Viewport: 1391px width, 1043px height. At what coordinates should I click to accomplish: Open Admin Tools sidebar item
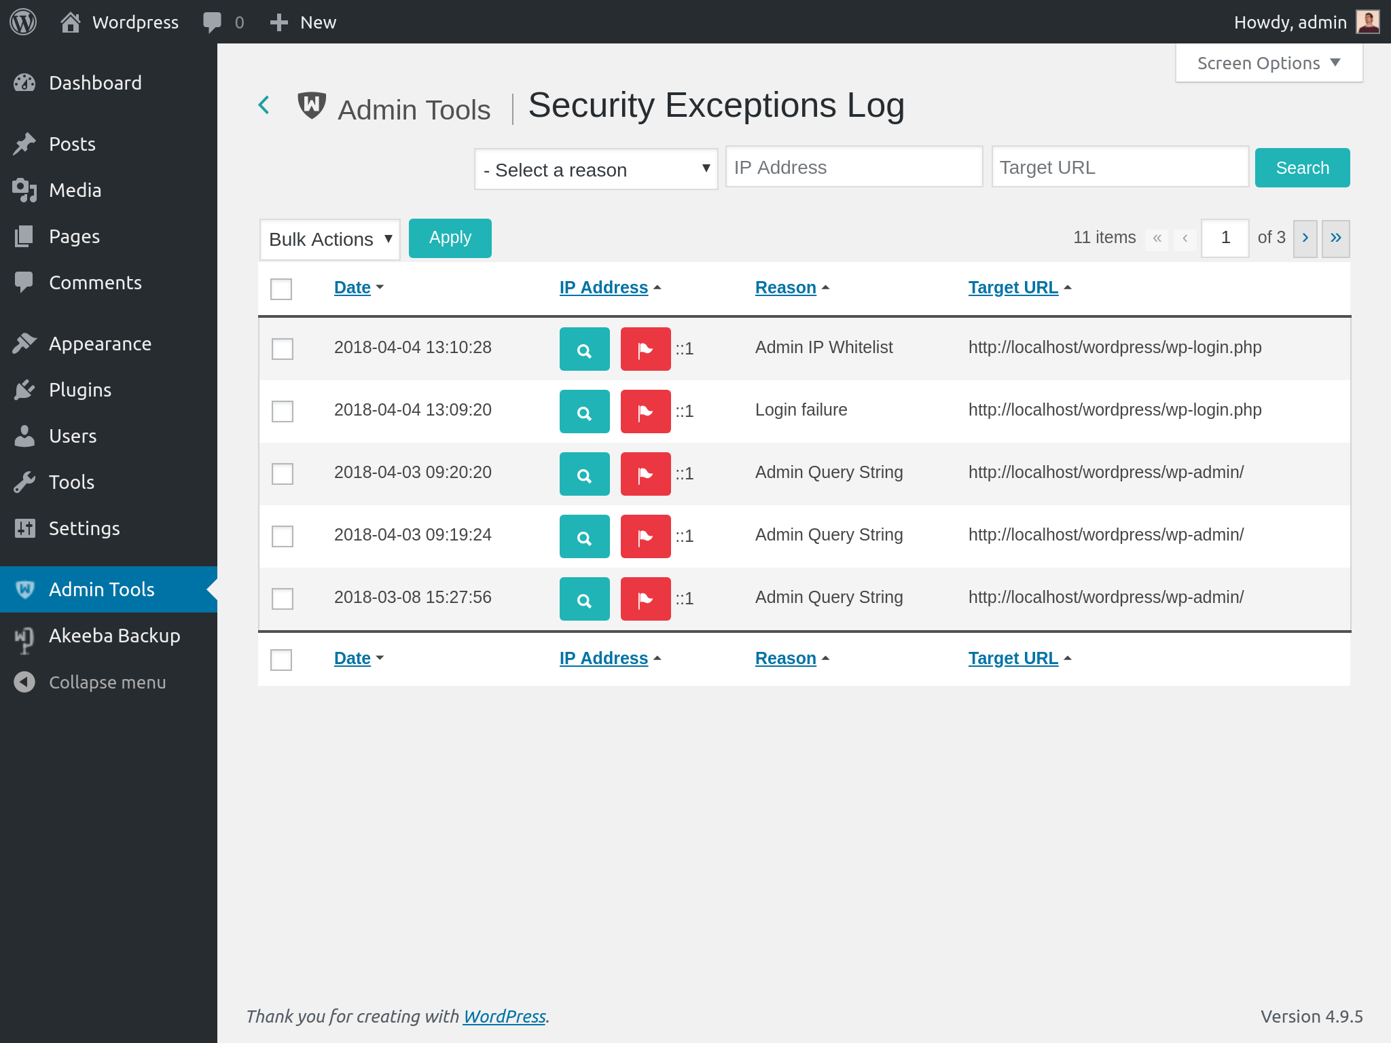(109, 589)
